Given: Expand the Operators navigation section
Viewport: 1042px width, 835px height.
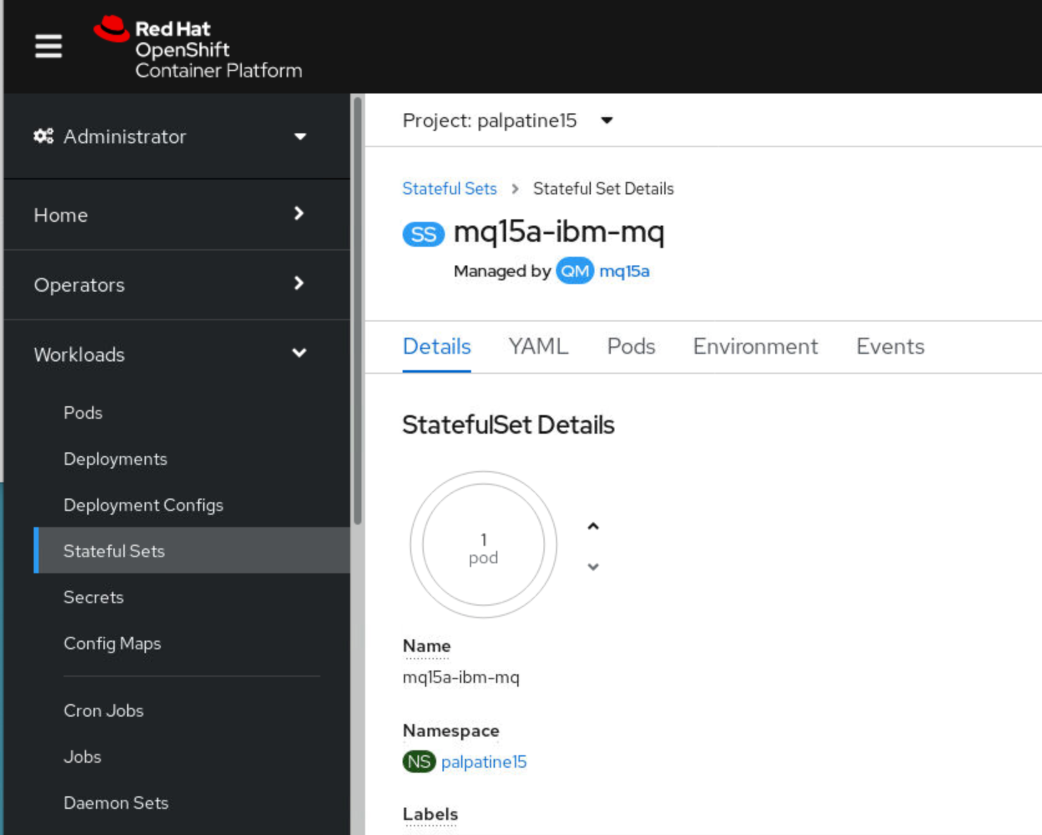Looking at the screenshot, I should tap(176, 285).
